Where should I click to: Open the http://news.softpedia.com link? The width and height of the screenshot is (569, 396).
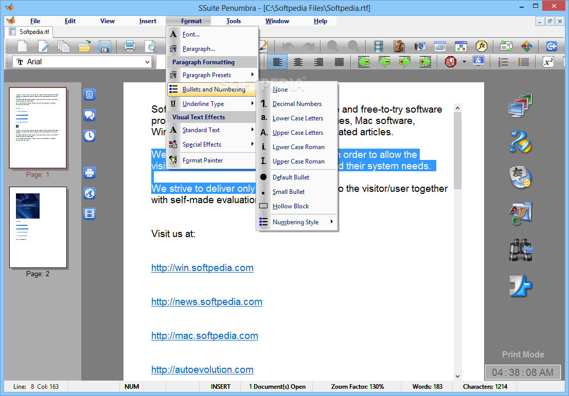tap(206, 302)
